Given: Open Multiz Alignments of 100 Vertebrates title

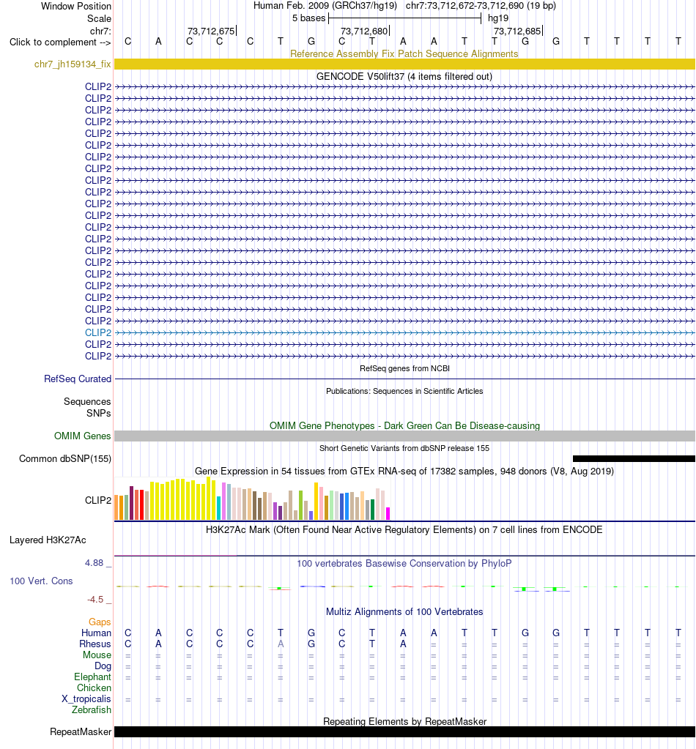Looking at the screenshot, I should pyautogui.click(x=404, y=612).
